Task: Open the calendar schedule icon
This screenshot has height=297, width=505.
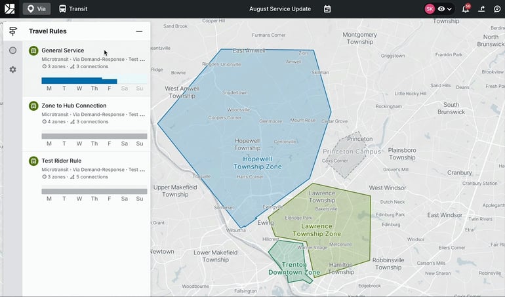Action: pos(327,9)
